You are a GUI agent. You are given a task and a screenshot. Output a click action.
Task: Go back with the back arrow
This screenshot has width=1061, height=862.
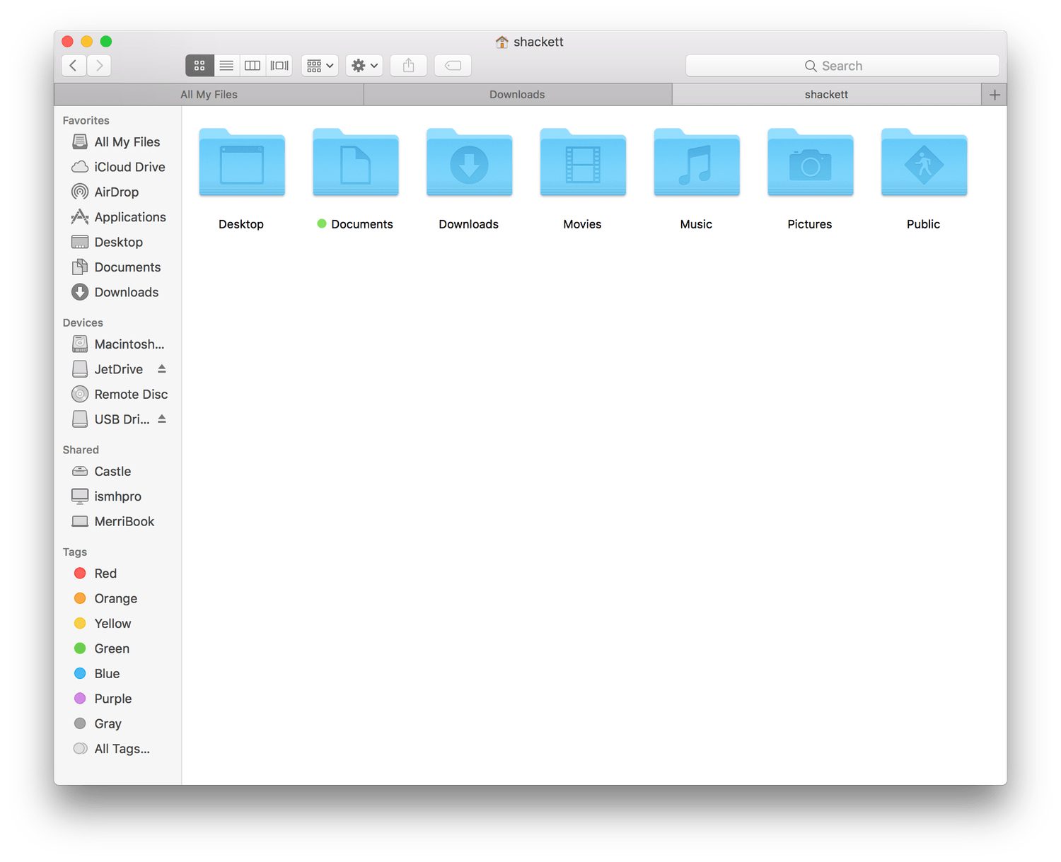click(x=74, y=66)
